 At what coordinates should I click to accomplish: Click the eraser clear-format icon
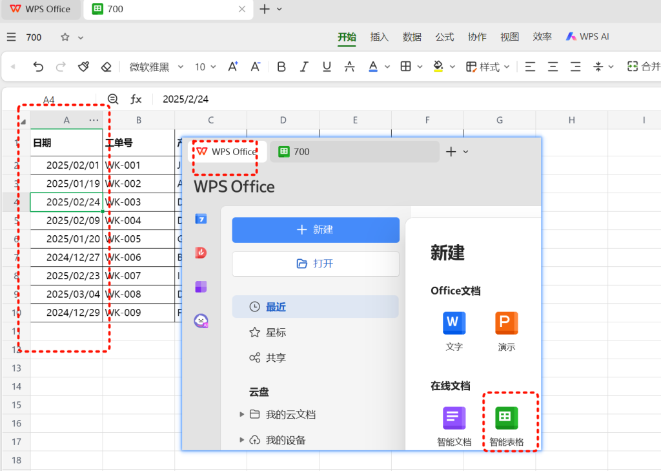pos(107,67)
